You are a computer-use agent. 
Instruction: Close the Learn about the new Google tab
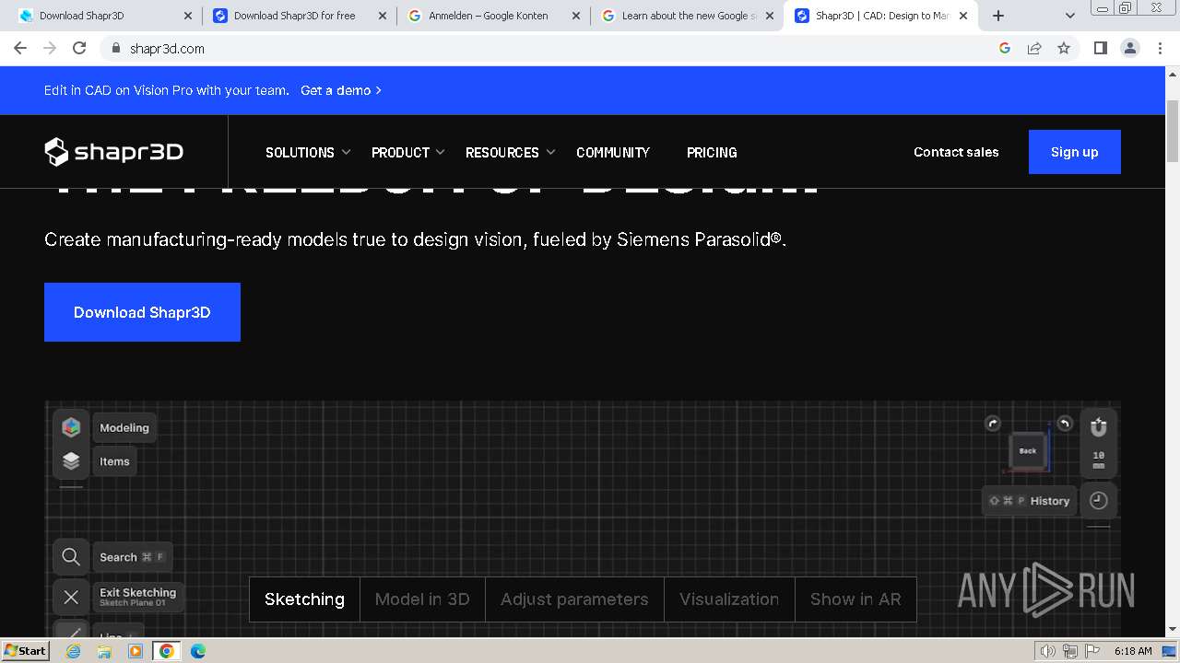(x=770, y=16)
